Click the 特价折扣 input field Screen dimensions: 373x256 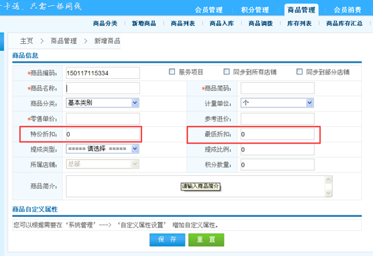(x=102, y=134)
